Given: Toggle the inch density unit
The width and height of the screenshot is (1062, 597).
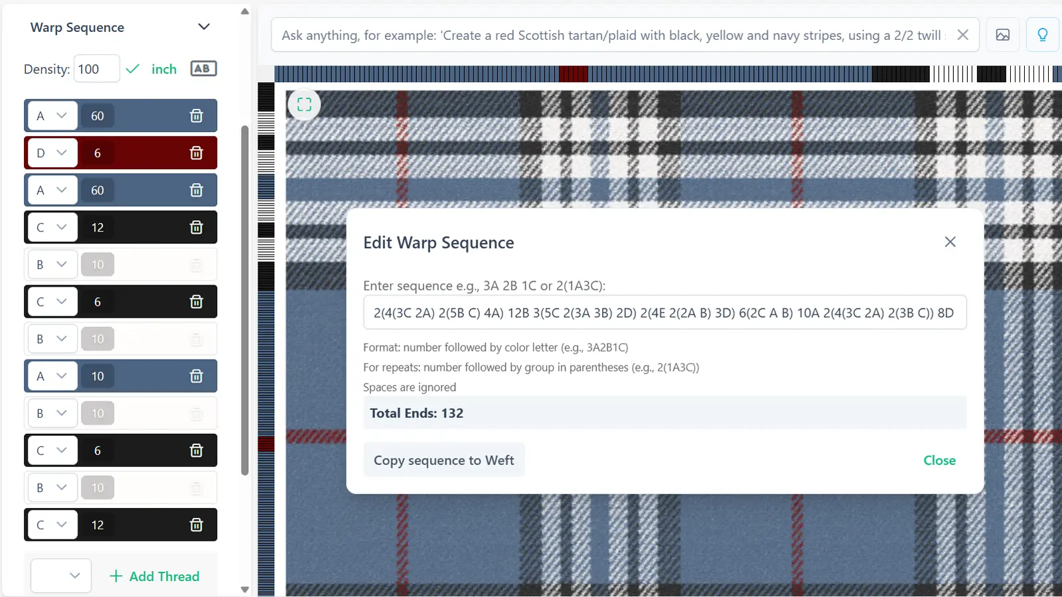Looking at the screenshot, I should [x=164, y=69].
